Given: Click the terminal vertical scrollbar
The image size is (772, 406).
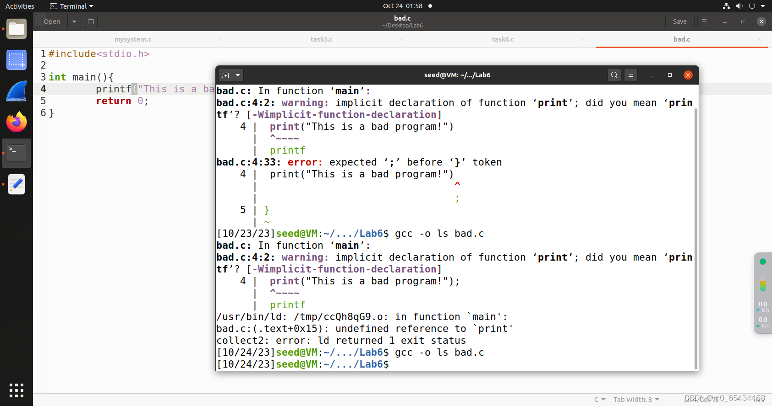Looking at the screenshot, I should (x=696, y=239).
